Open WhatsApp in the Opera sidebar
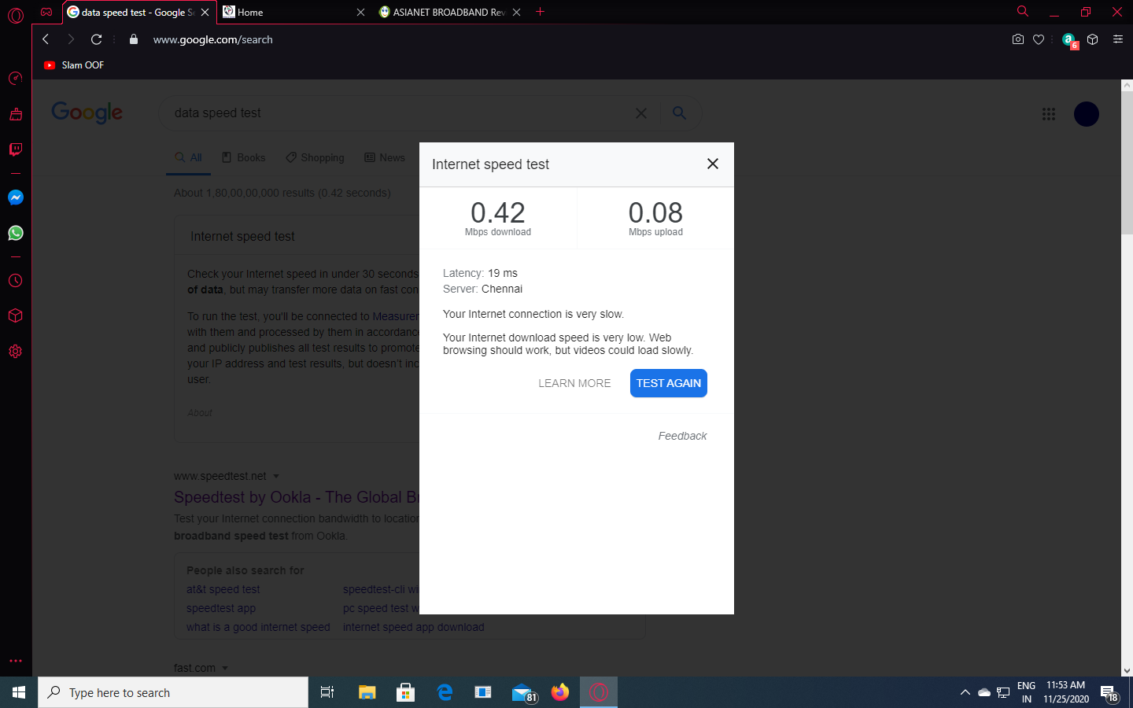This screenshot has height=708, width=1133. pos(16,233)
